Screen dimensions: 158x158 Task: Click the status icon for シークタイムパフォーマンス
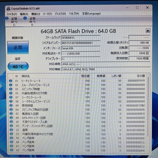[11, 102]
